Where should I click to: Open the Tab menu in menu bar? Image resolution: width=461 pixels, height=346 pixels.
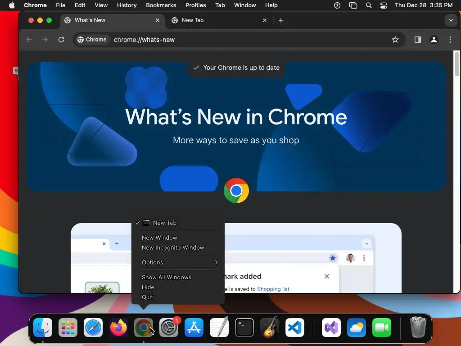pyautogui.click(x=220, y=5)
